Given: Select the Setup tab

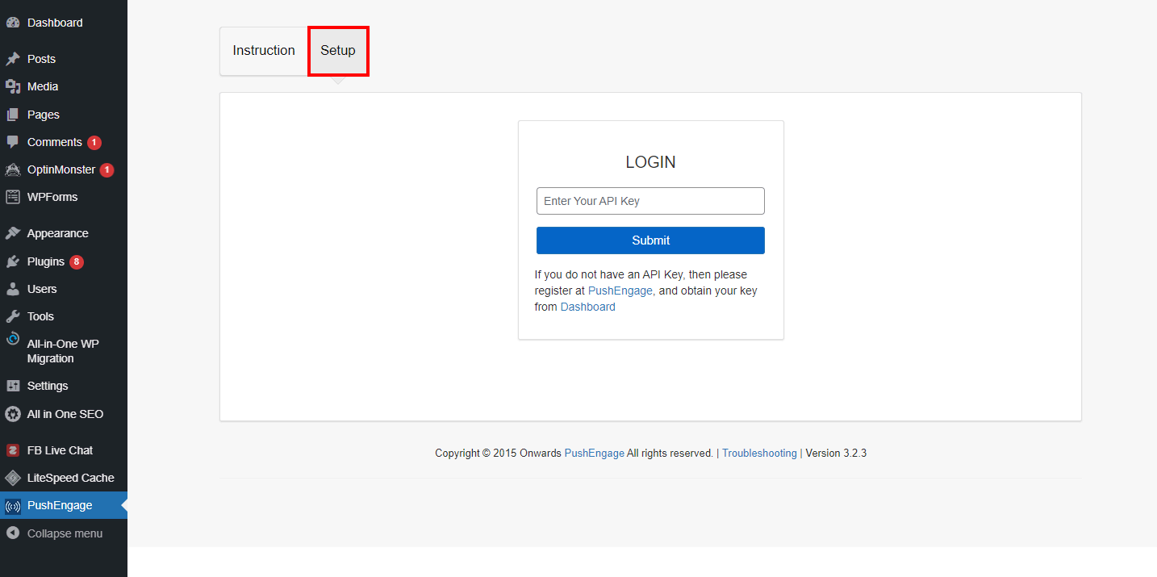Looking at the screenshot, I should tap(338, 51).
